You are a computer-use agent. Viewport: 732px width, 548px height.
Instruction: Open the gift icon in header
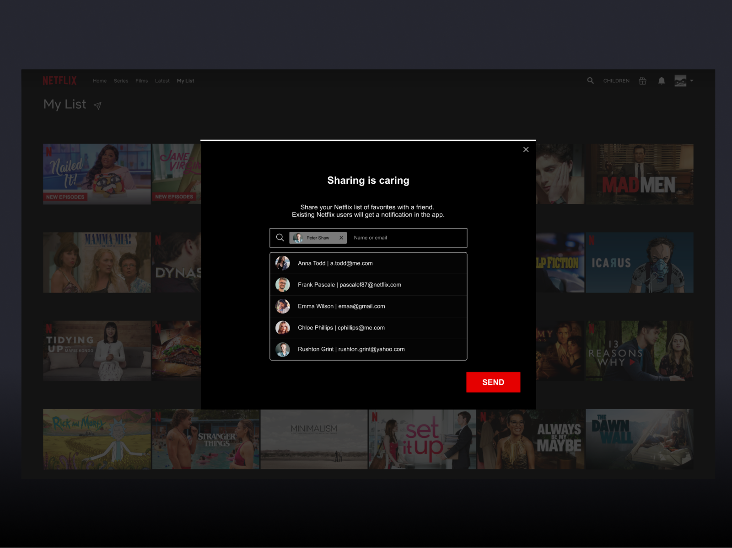tap(642, 81)
